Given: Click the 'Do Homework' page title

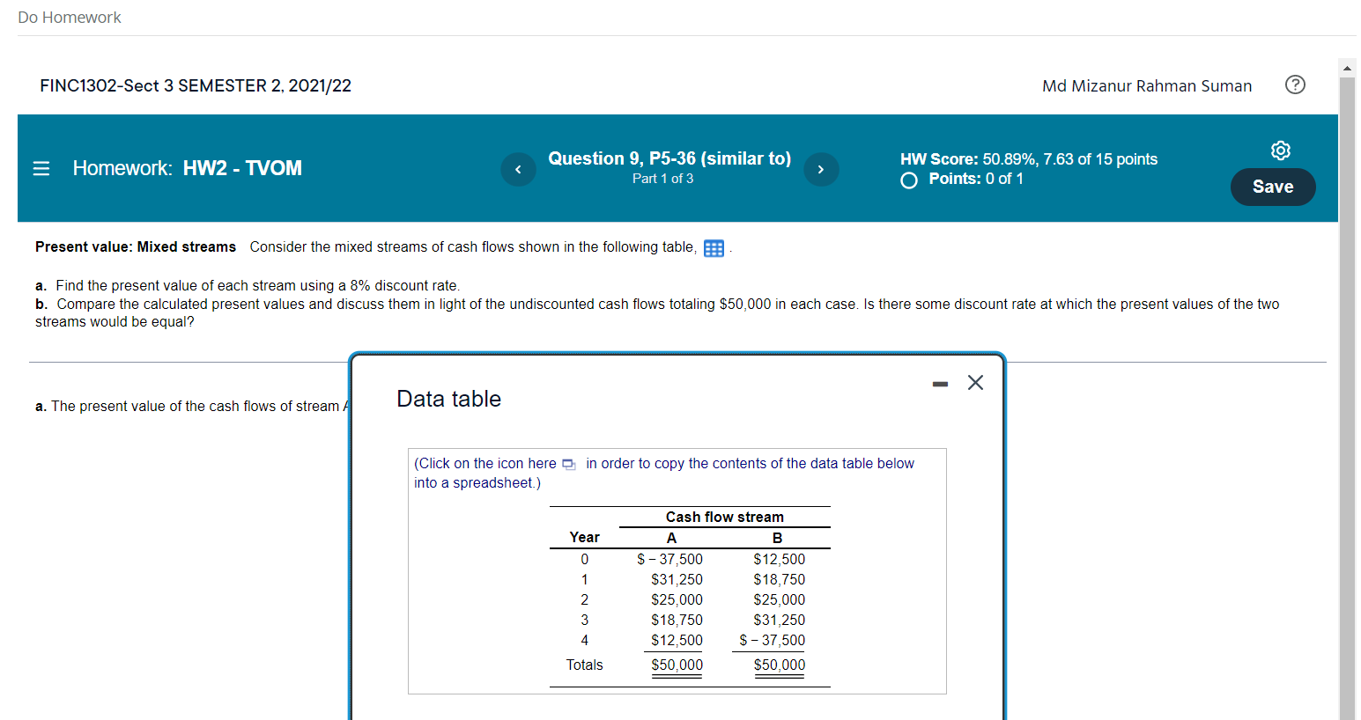Looking at the screenshot, I should (x=70, y=17).
